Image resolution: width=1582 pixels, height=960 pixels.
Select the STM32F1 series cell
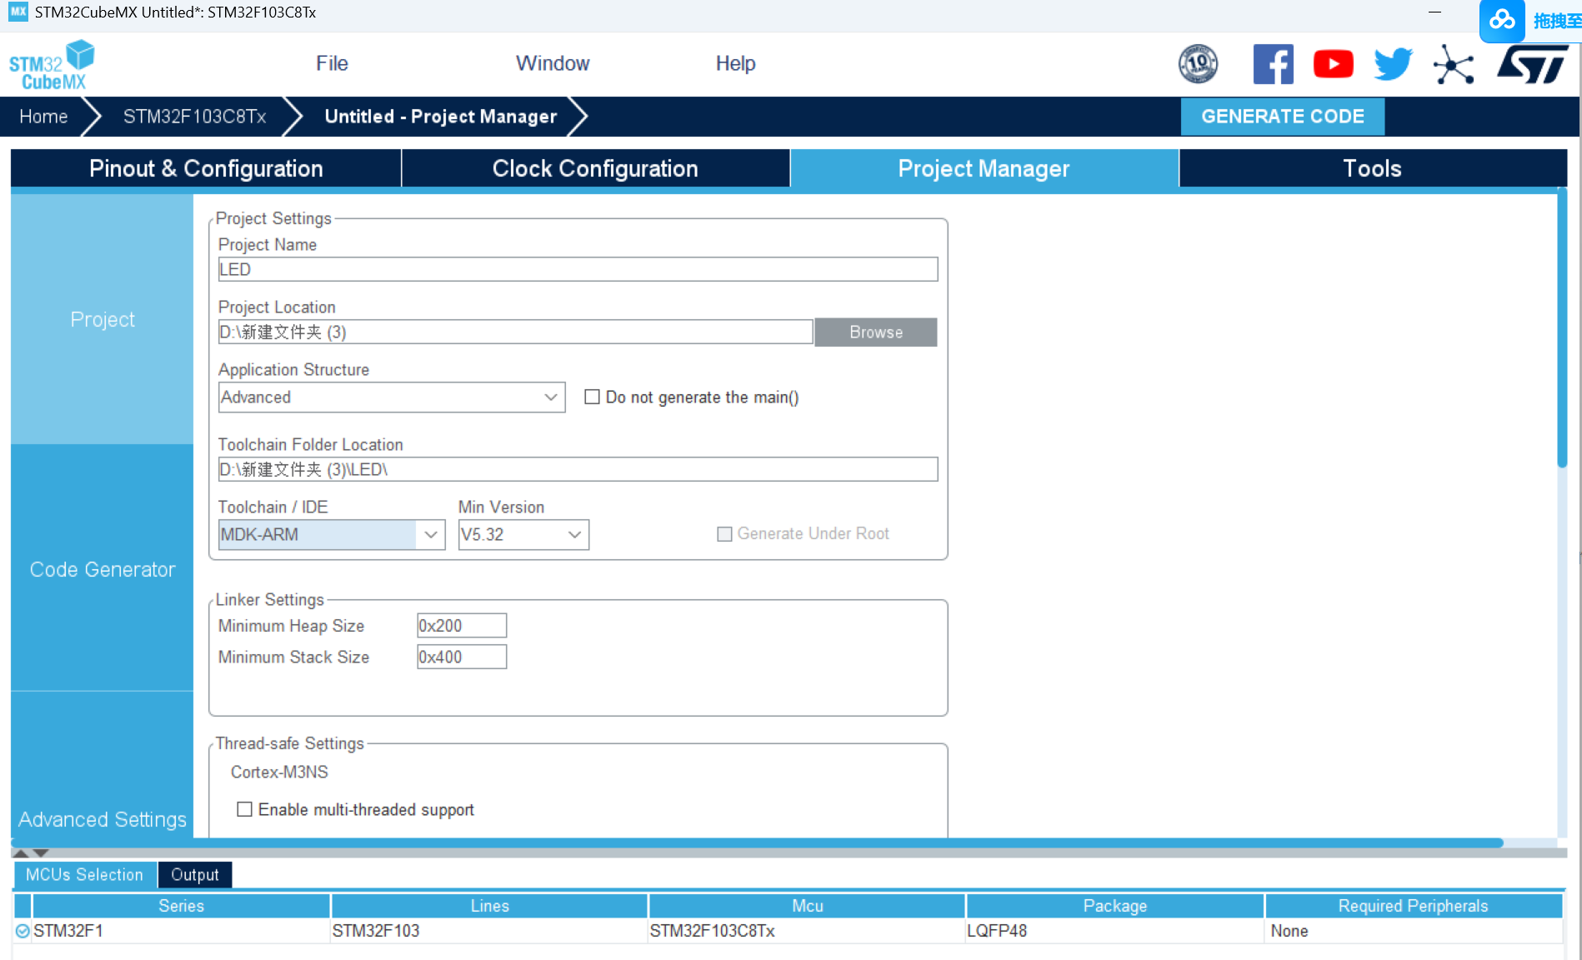[x=181, y=931]
